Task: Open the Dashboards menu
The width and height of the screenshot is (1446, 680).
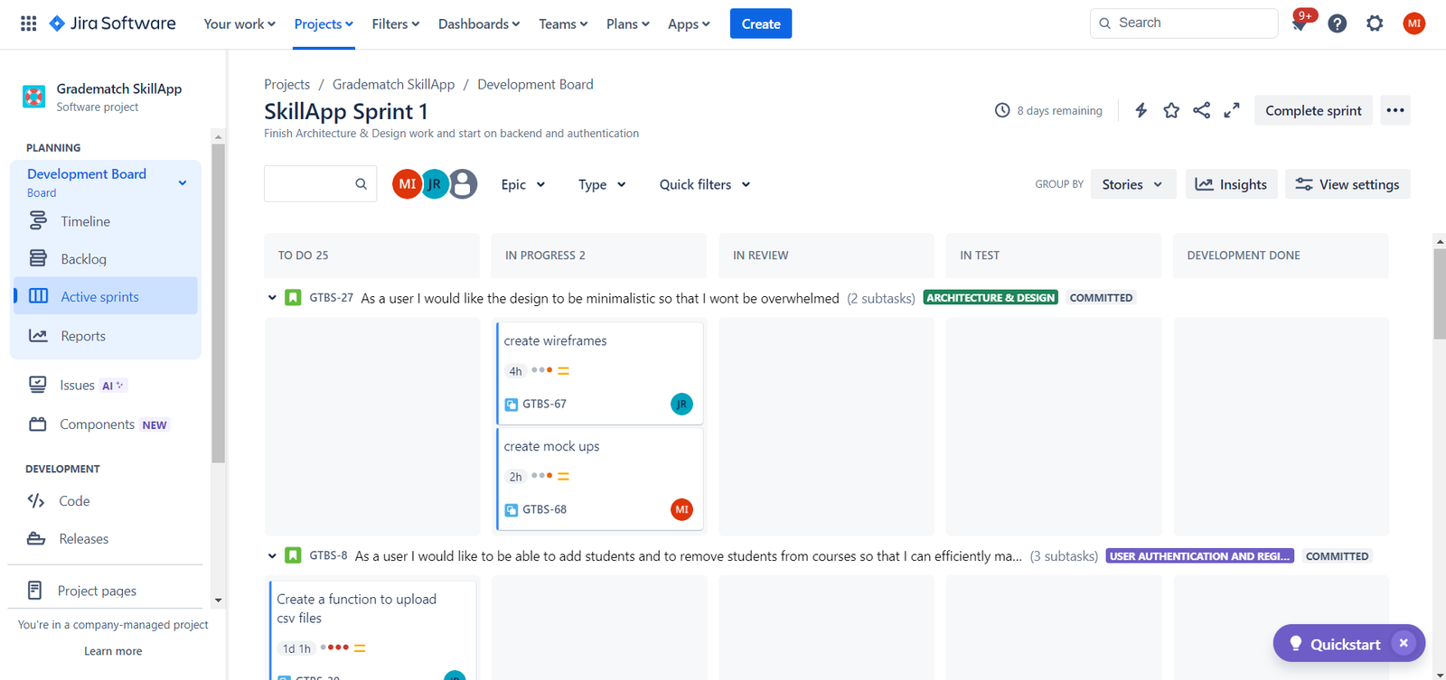Action: (479, 23)
